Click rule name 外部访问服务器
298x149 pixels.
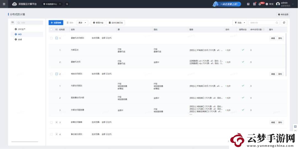[77, 110]
